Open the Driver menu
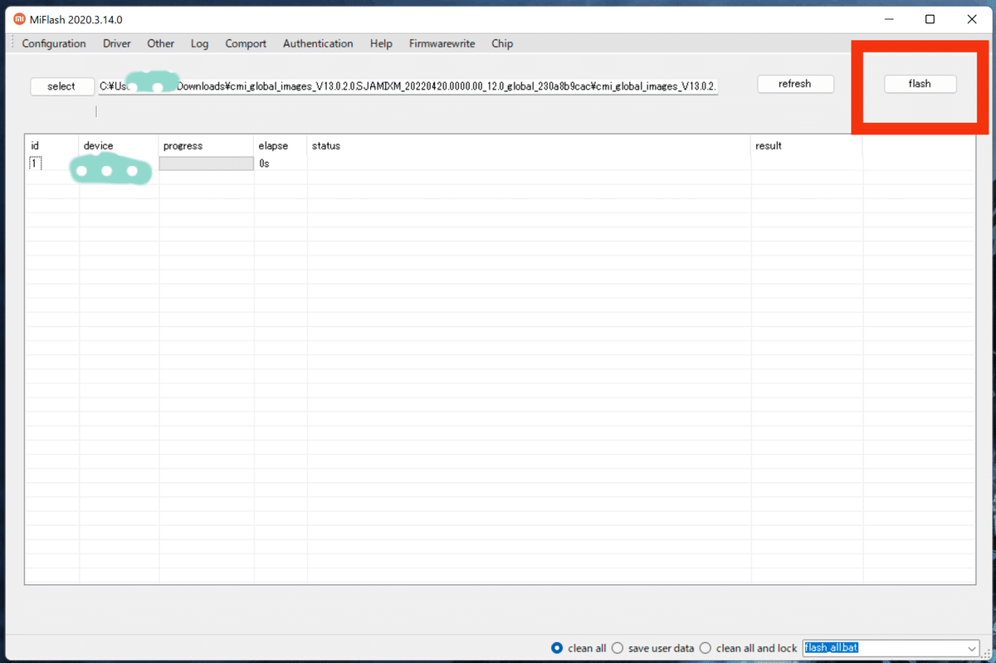Viewport: 996px width, 663px height. tap(117, 44)
